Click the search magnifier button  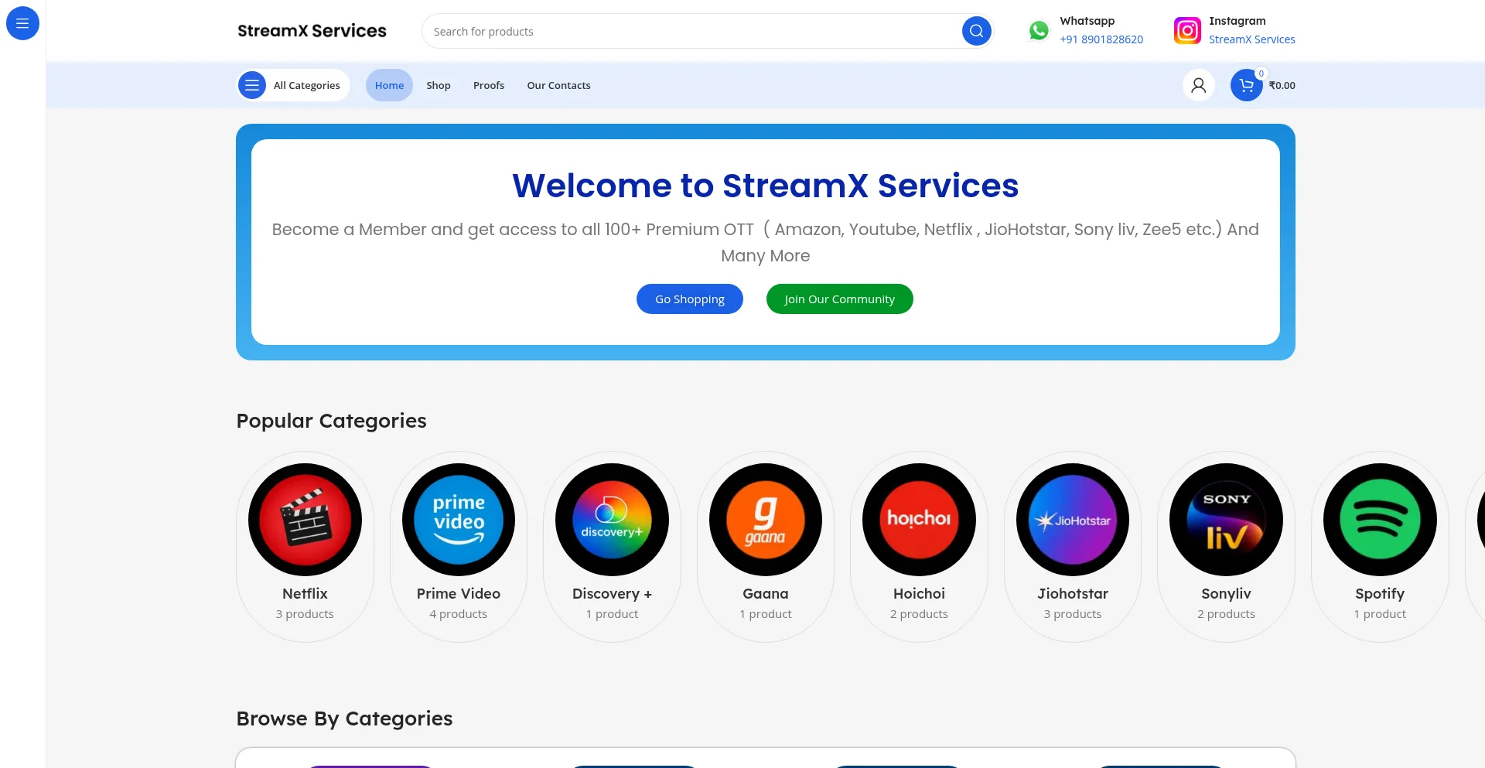coord(976,31)
